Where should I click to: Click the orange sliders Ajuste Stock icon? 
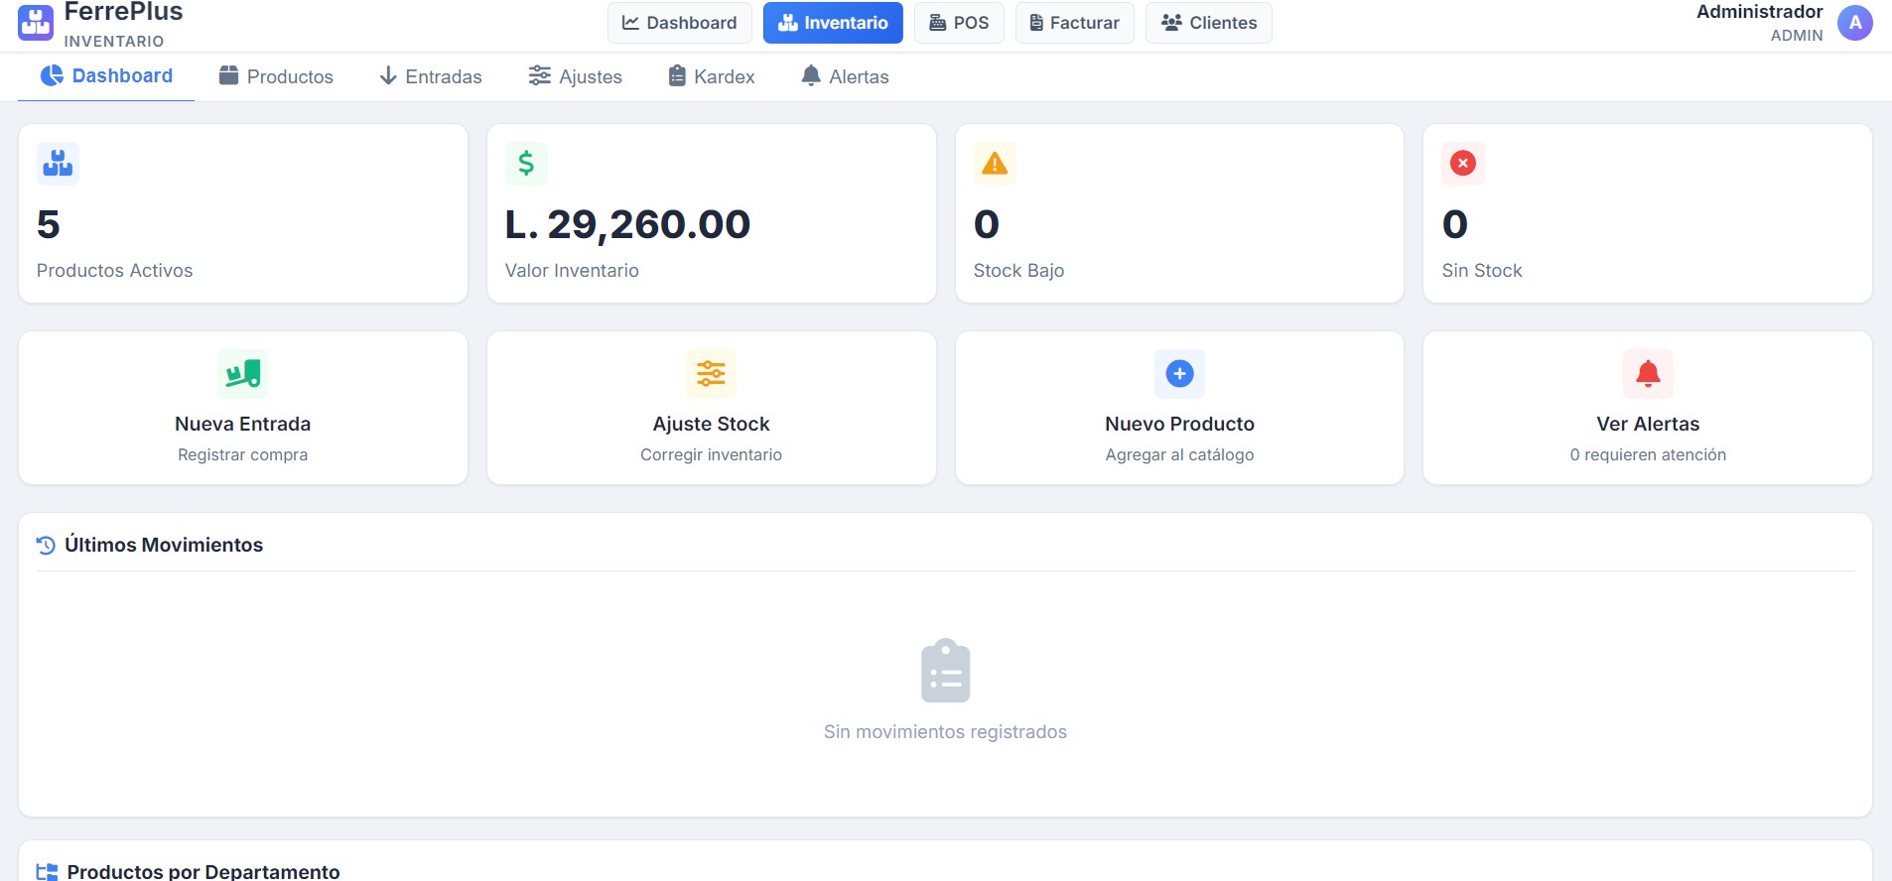tap(711, 374)
